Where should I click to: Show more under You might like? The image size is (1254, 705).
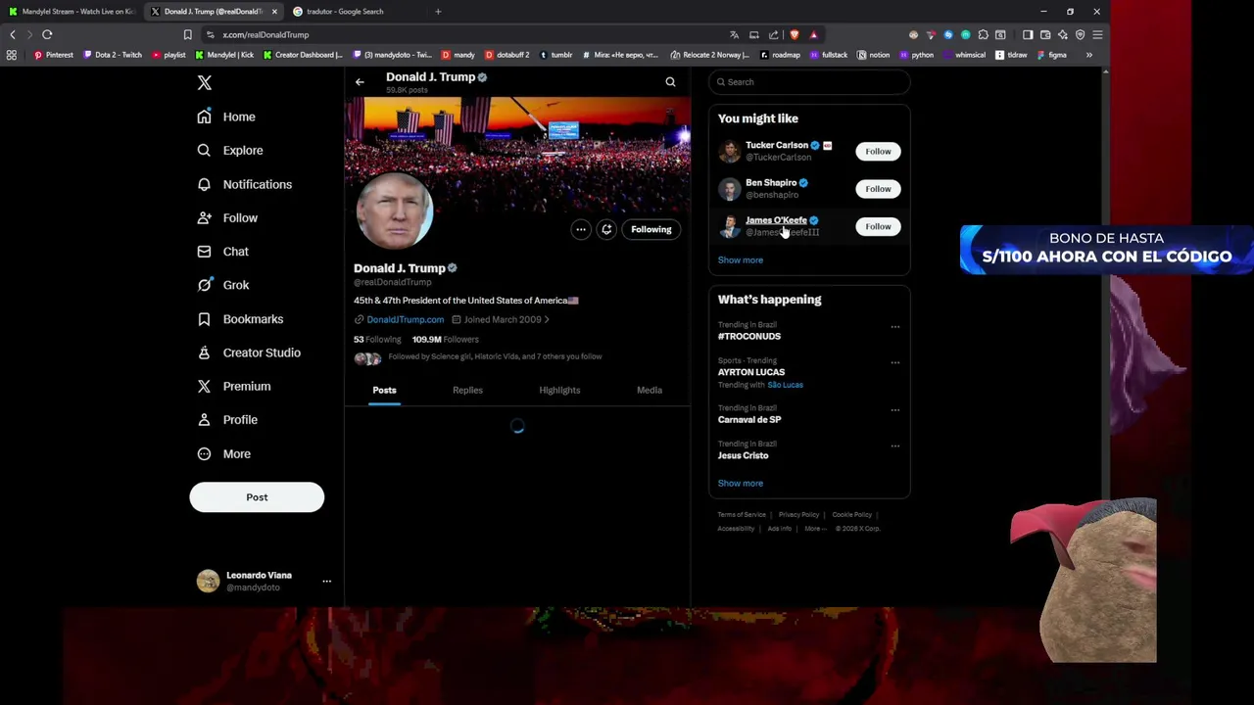pos(740,260)
